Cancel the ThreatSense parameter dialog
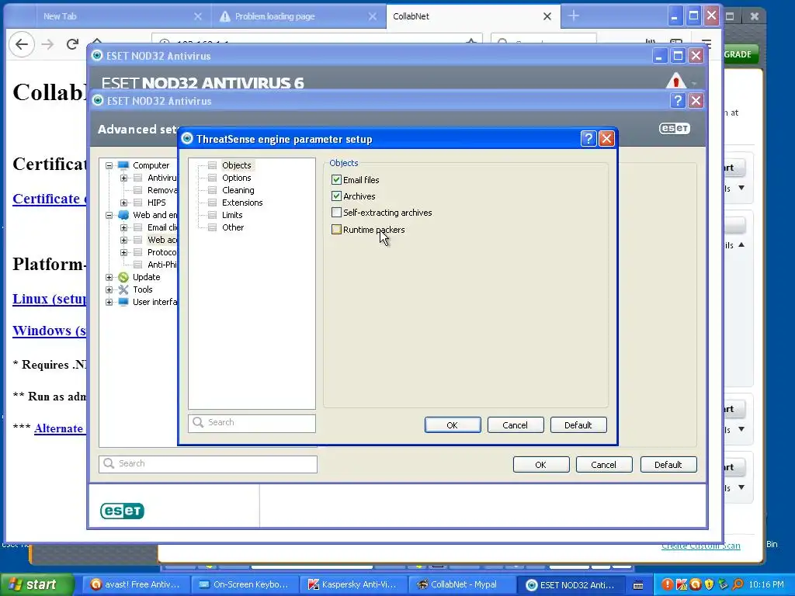This screenshot has width=795, height=596. (x=516, y=425)
